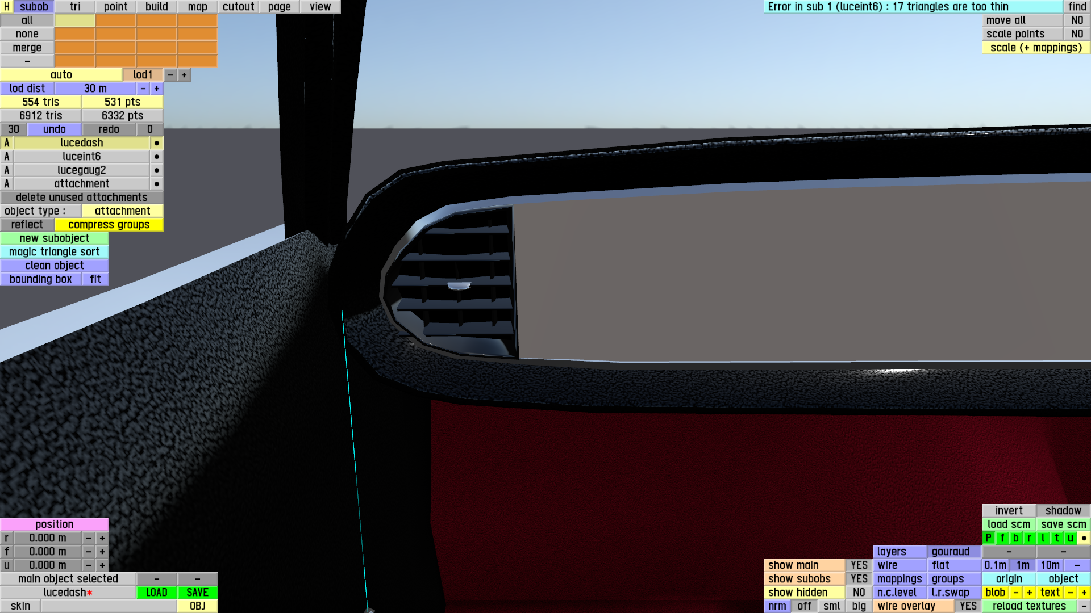
Task: Click the skin input field
Action: click(108, 606)
